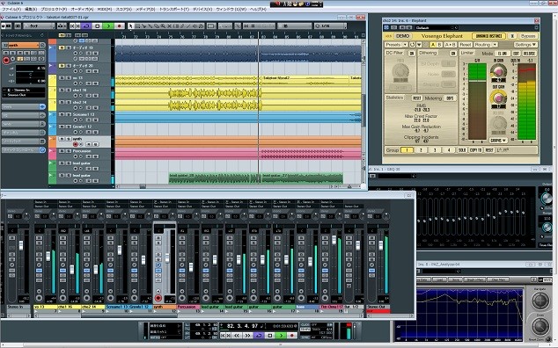
Task: Select the Object Selection arrow tool
Action: 130,26
